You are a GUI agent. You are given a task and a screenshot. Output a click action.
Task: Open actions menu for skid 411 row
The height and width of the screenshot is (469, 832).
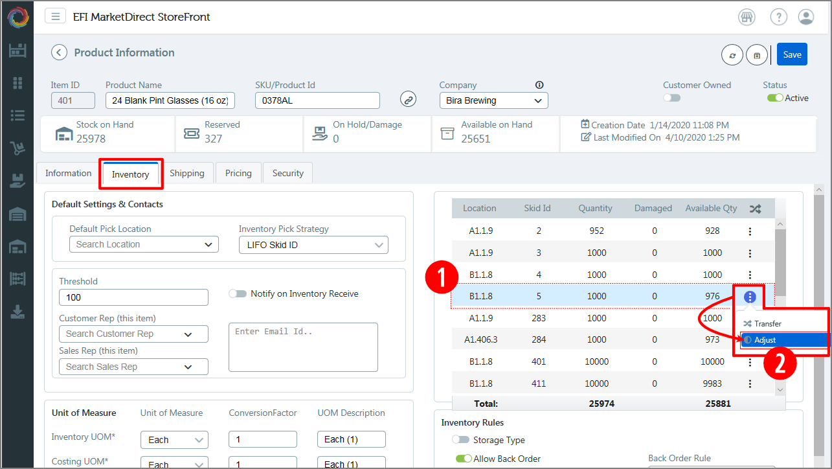click(x=750, y=383)
